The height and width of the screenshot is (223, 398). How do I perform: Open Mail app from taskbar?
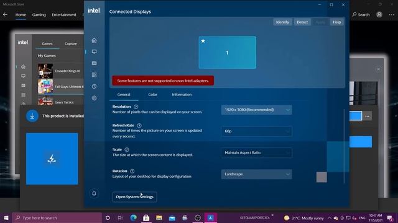(172, 217)
